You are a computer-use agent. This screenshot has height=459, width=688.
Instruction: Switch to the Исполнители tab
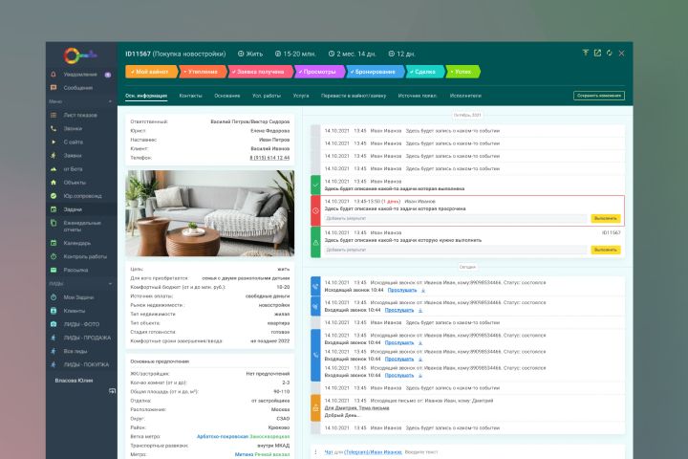pos(465,96)
